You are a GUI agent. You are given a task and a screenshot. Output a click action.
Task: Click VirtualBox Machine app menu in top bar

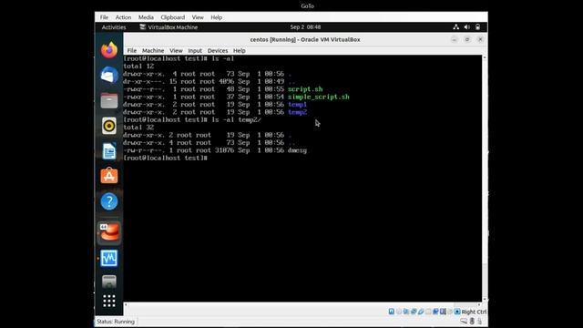pyautogui.click(x=169, y=27)
